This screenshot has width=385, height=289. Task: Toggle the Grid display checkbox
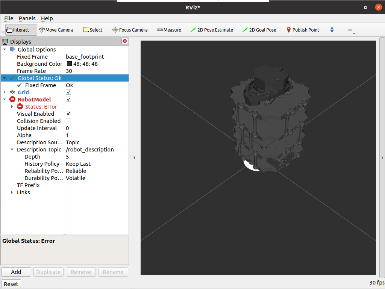click(68, 92)
